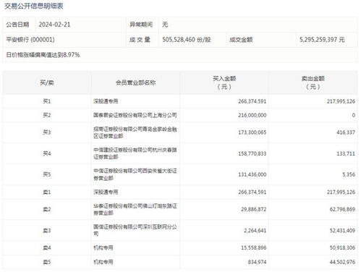Screen dimensions: 361x272
Task: Click sell amount 50,918,306
Action: pos(342,247)
